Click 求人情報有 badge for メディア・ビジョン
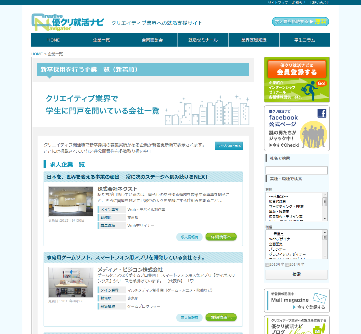Screen dimensions: 361x334 189,318
